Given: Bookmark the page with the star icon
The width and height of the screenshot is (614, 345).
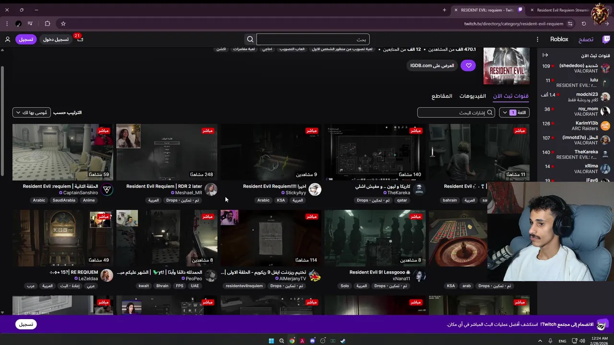Looking at the screenshot, I should point(63,23).
